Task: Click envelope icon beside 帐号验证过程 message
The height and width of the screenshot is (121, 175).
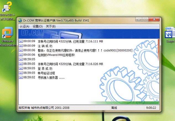Action: click(x=21, y=73)
